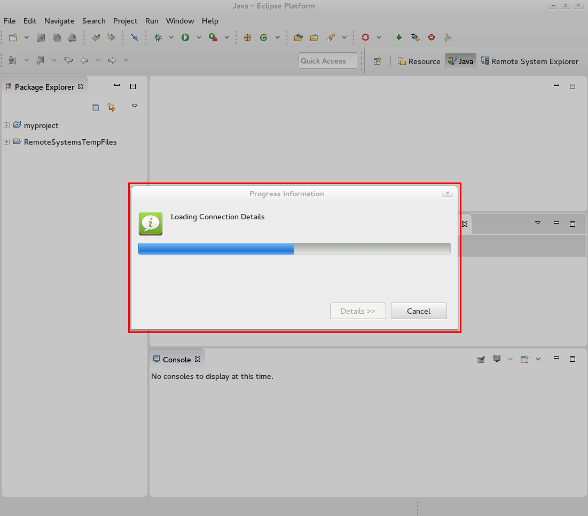
Task: Open the Navigate menu
Action: coord(59,21)
